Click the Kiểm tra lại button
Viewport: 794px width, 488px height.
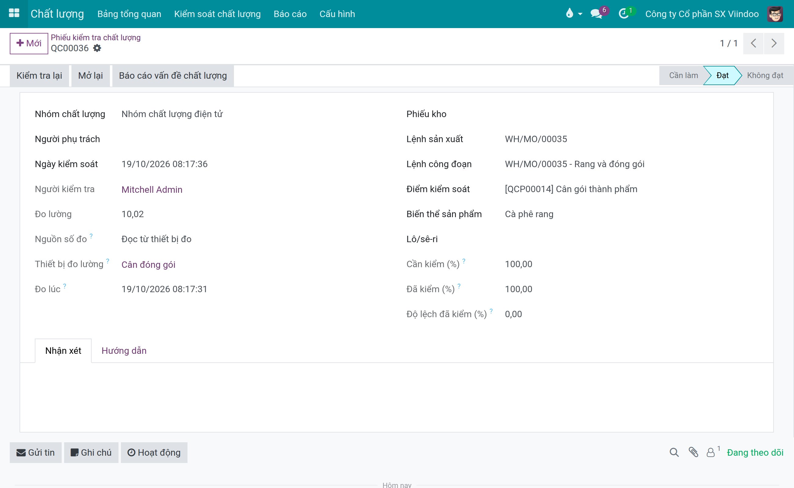pos(39,76)
